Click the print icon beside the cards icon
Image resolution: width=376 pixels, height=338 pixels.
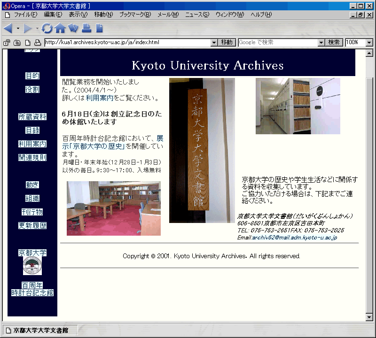click(x=86, y=28)
